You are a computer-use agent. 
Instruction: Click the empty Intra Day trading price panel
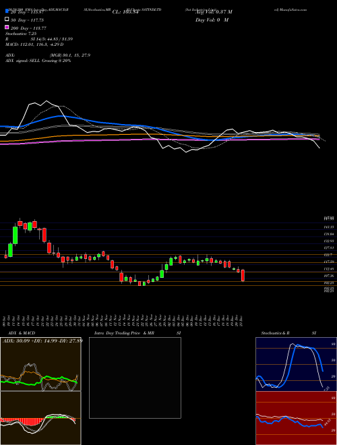[x=135, y=378]
